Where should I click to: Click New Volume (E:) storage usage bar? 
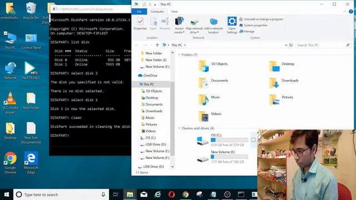(x=229, y=157)
